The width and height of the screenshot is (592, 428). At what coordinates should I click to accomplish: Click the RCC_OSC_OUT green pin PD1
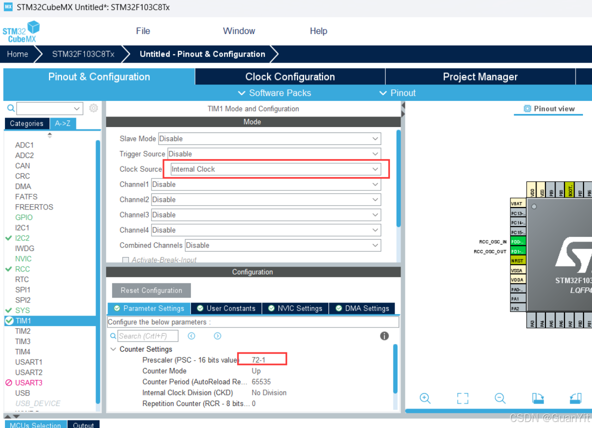click(x=517, y=251)
